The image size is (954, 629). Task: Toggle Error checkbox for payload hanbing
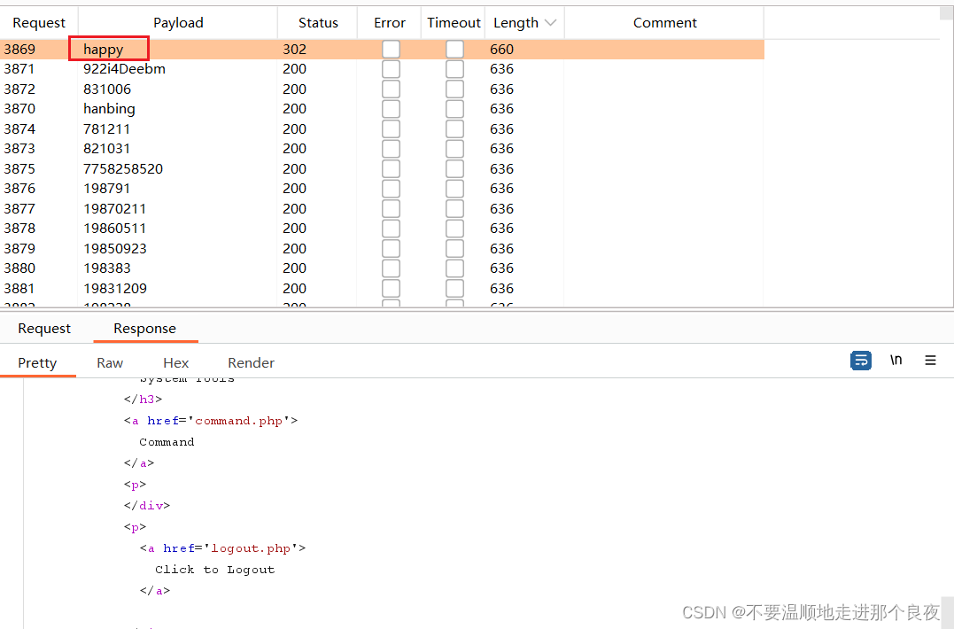point(391,109)
